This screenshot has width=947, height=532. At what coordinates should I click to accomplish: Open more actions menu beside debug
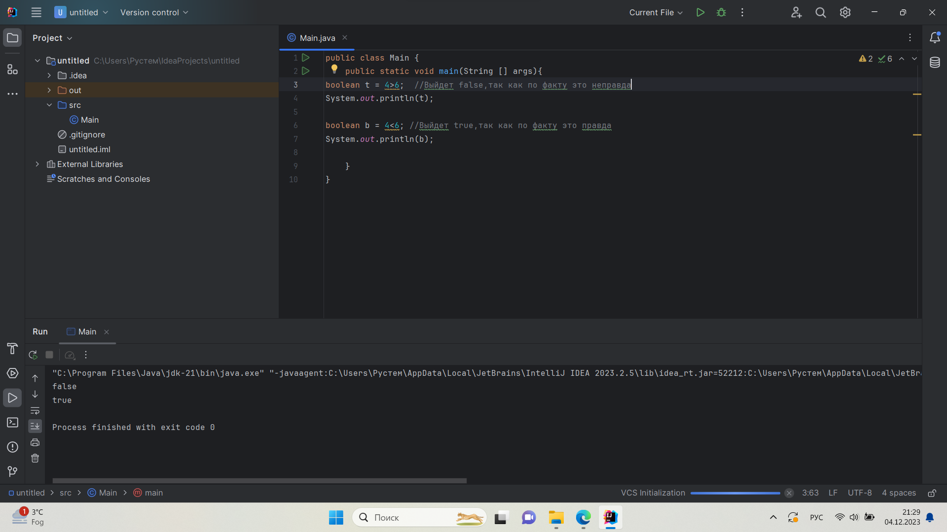tap(742, 12)
